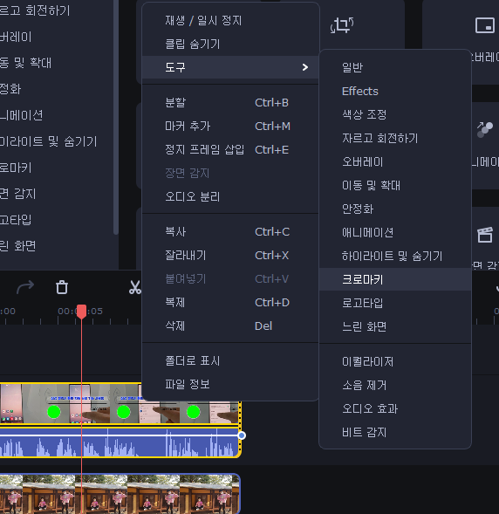Open the overlay picture-in-picture icon

[x=484, y=25]
